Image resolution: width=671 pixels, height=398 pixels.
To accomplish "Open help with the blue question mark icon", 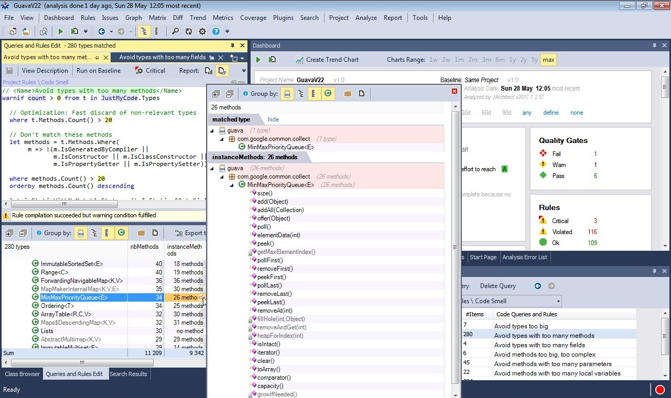I will (x=216, y=31).
